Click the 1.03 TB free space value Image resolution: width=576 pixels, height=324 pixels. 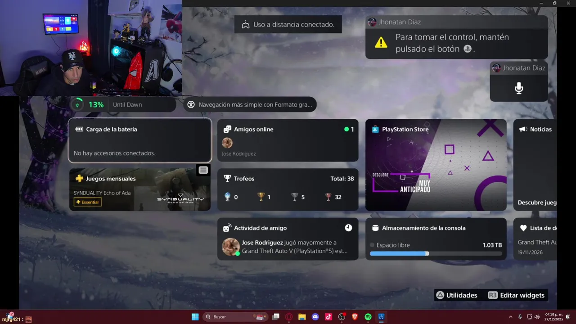coord(492,245)
